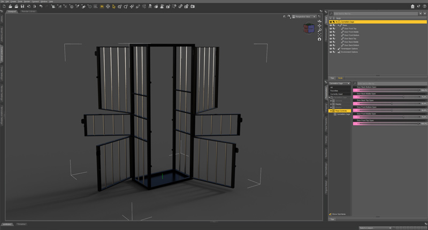Click the Zoom magnifier viewport control
Viewport: 428px width, 230px height.
point(319,30)
